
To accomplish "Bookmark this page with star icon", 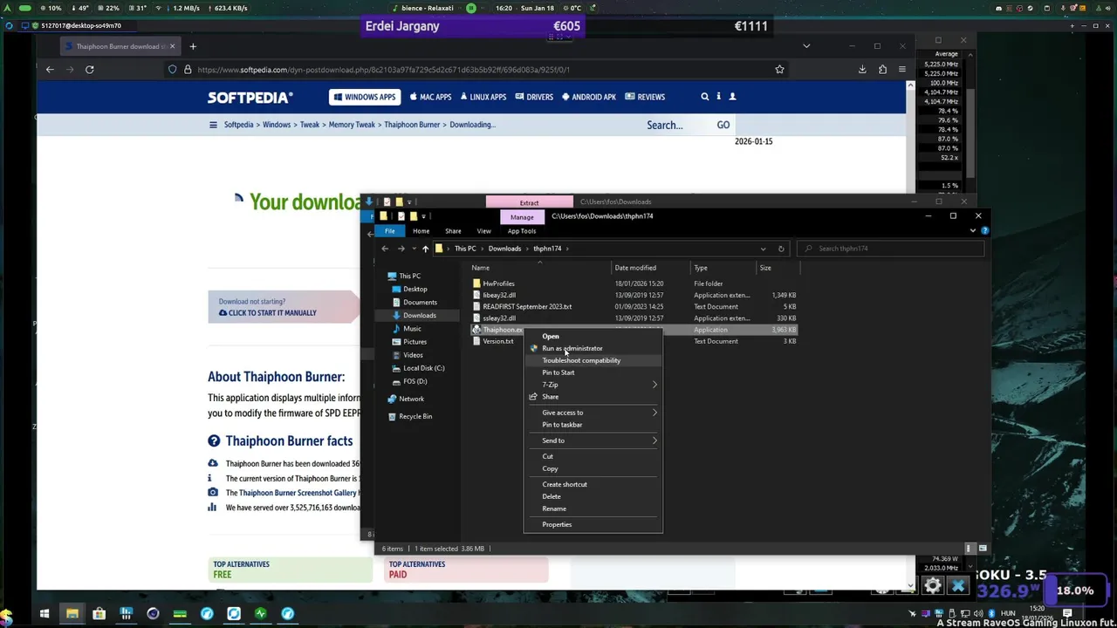I will tap(779, 70).
